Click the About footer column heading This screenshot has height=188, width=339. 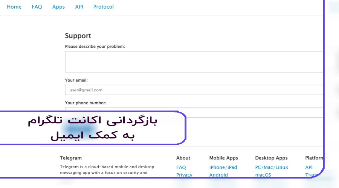coord(183,158)
